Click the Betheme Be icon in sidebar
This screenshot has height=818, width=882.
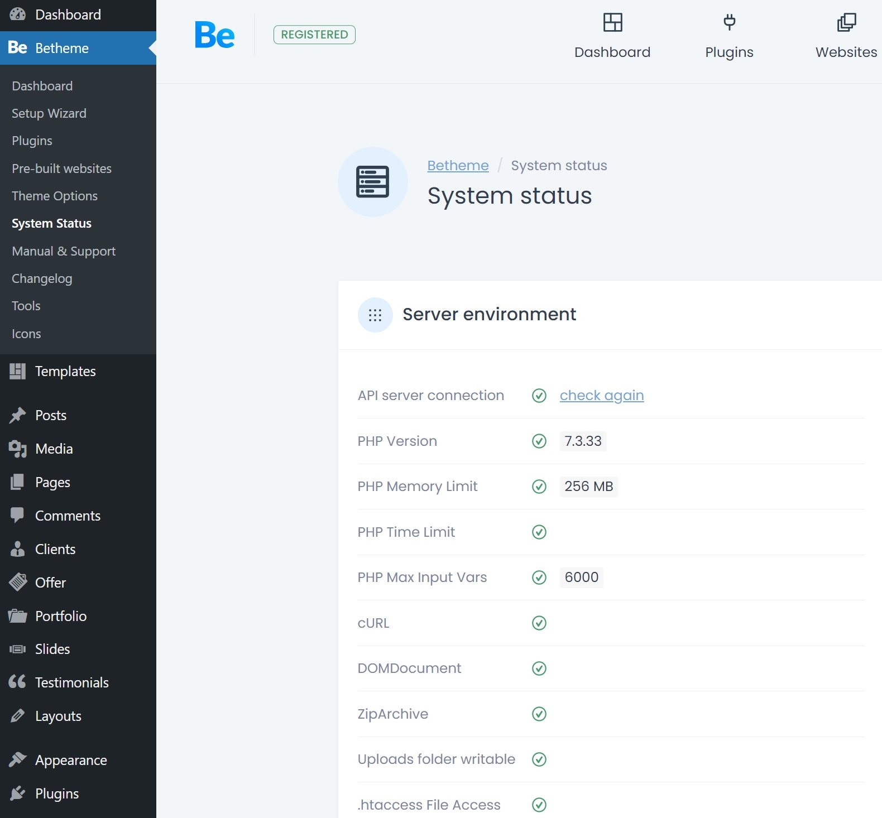point(18,48)
